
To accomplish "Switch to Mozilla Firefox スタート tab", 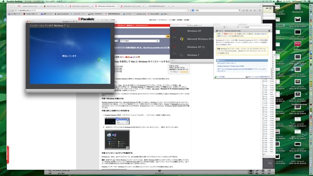I will coord(55,6).
